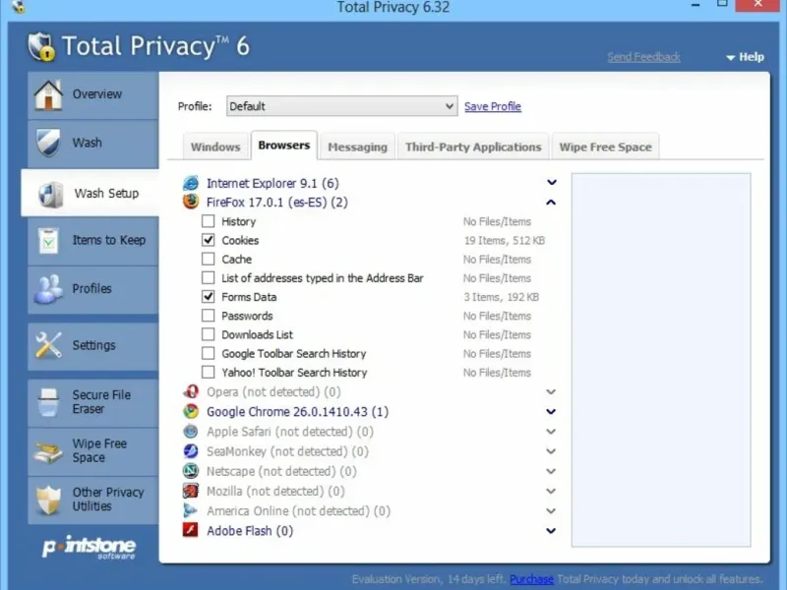
Task: Click the Save Profile link
Action: pyautogui.click(x=493, y=106)
